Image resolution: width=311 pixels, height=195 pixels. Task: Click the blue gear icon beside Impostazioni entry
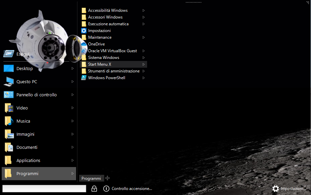[84, 31]
